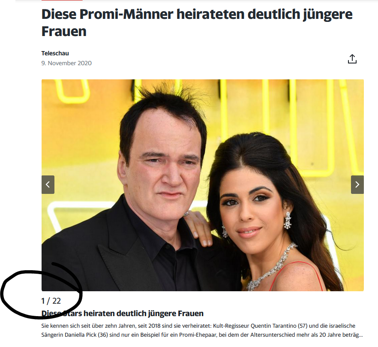Image resolution: width=378 pixels, height=347 pixels.
Task: Click the hand-drawn black circle annotation
Action: 41,291
